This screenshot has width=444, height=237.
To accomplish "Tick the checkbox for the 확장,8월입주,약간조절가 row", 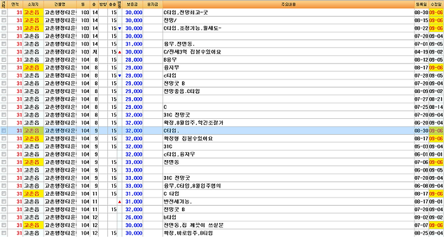I will [4, 123].
